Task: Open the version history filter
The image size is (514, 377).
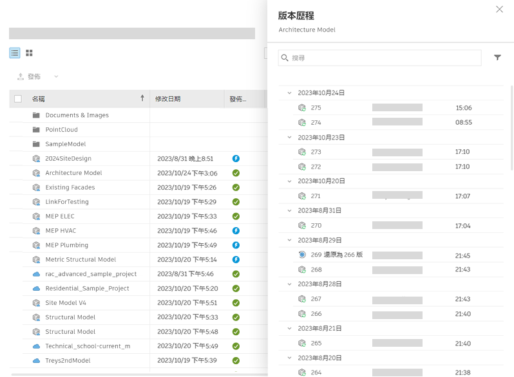Action: pyautogui.click(x=497, y=58)
